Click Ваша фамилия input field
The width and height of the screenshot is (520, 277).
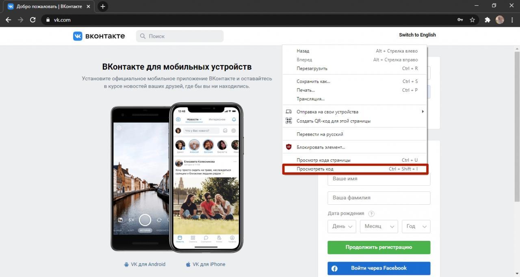(x=379, y=198)
